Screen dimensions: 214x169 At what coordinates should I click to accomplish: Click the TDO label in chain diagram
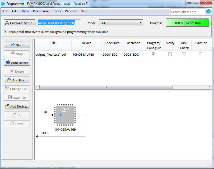pos(44,133)
